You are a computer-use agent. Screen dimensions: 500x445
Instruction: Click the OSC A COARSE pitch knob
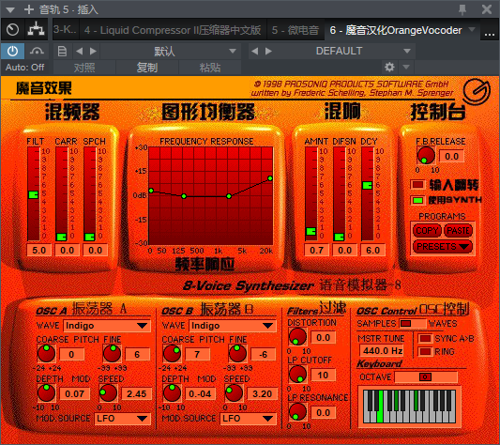click(x=47, y=354)
